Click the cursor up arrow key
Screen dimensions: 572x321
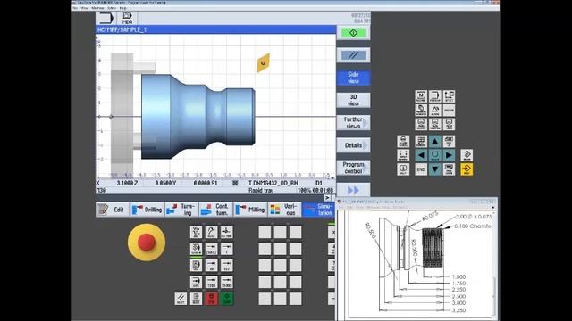pos(435,141)
